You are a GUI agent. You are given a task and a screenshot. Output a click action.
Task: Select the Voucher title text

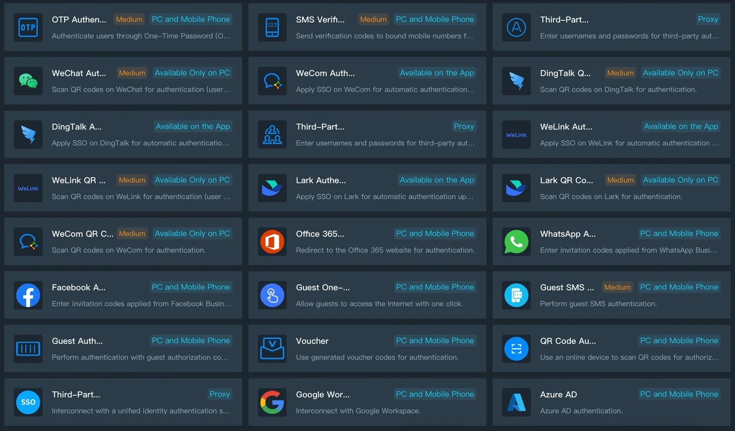click(312, 341)
